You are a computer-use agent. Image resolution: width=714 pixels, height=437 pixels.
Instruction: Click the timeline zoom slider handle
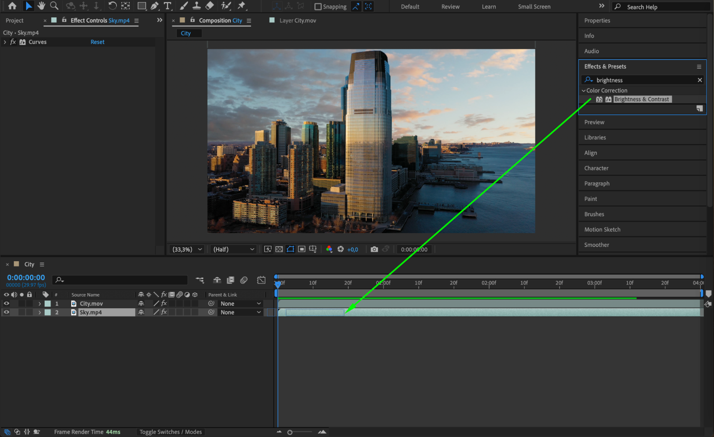coord(290,432)
